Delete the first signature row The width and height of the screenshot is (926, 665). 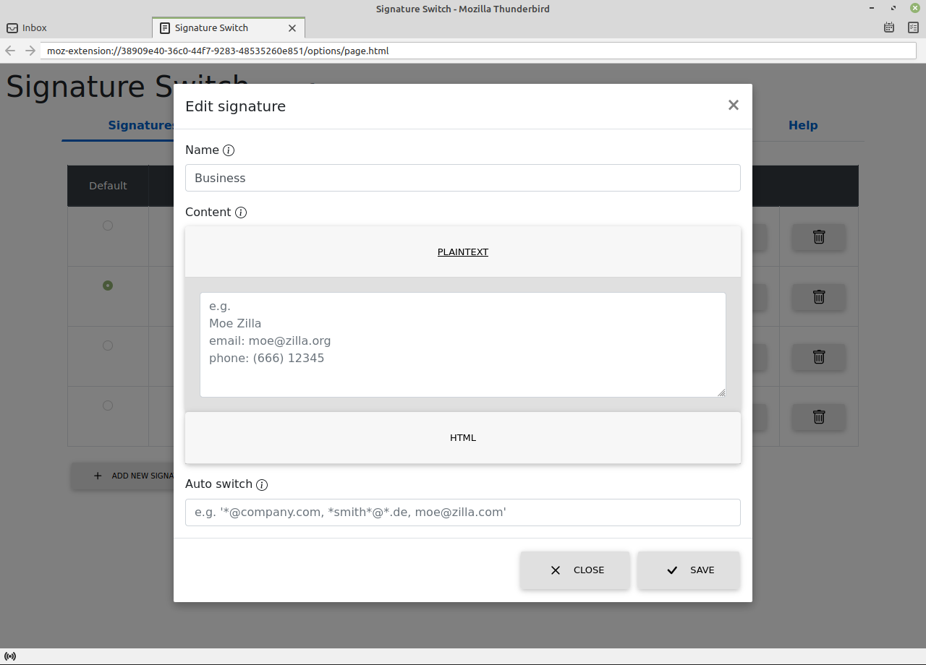(819, 237)
